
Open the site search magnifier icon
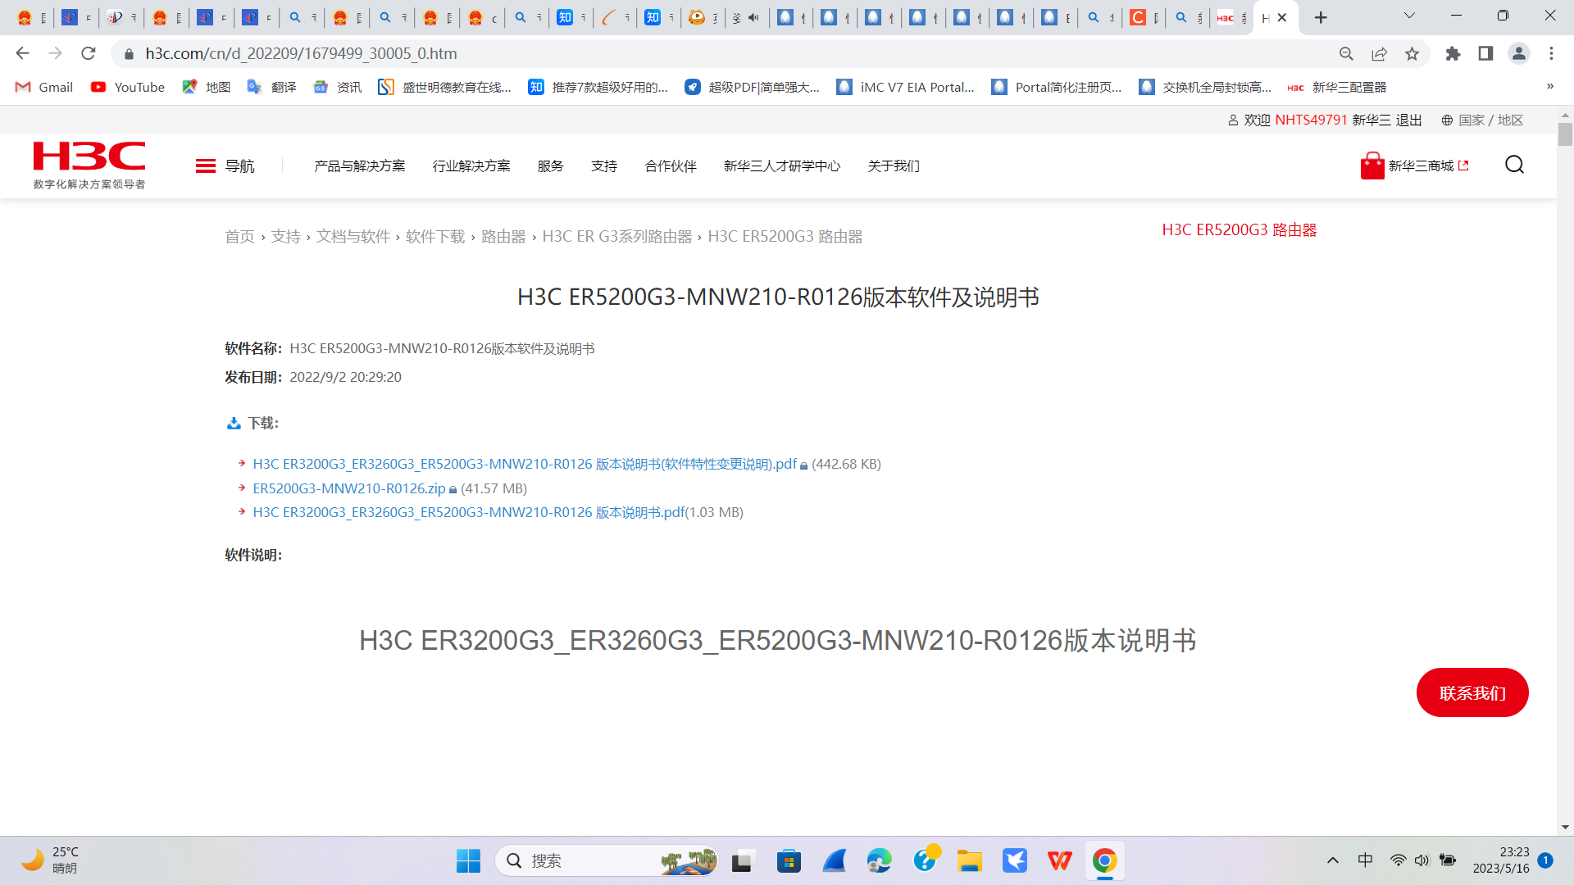(x=1514, y=166)
